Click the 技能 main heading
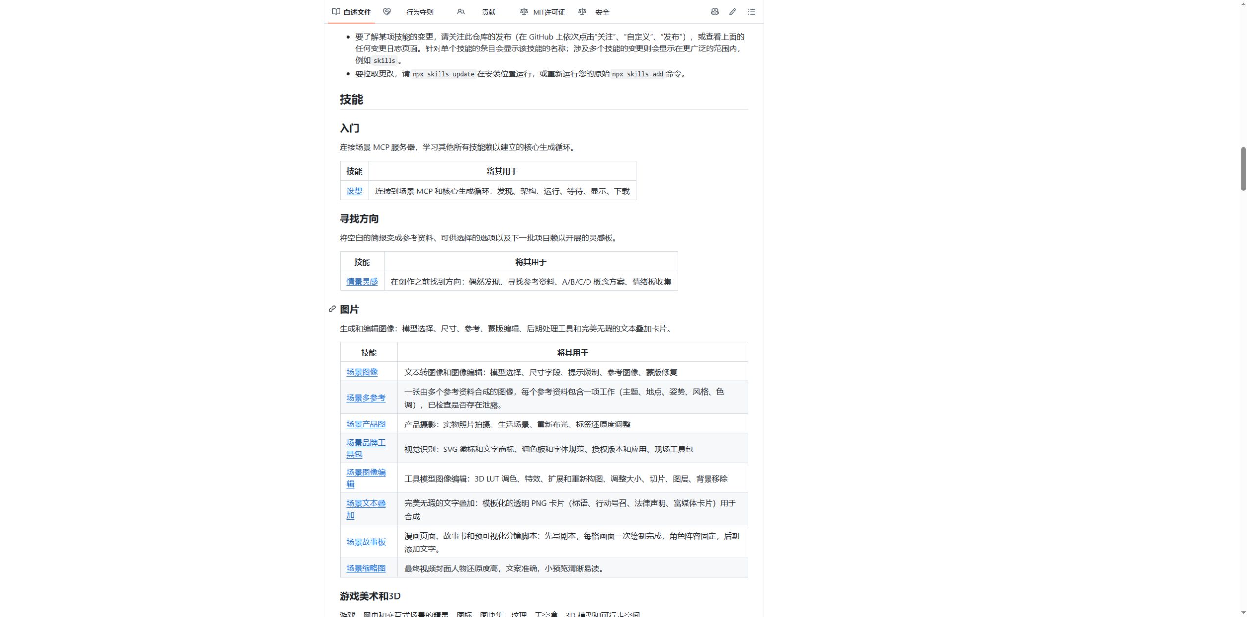 tap(351, 99)
